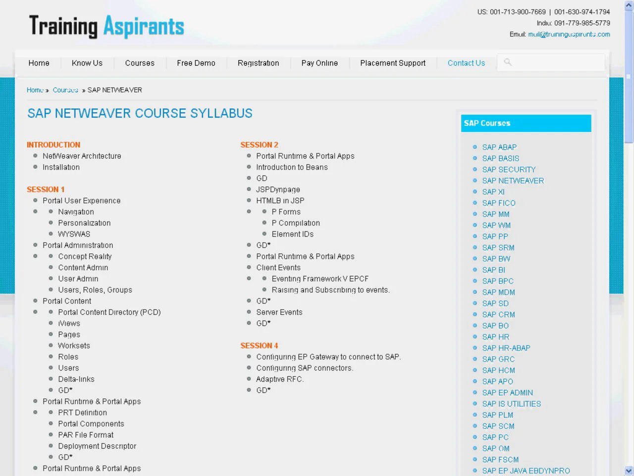Open the SAP GRC course
634x476 pixels.
click(x=498, y=359)
